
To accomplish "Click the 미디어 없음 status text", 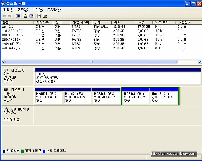I will click(x=12, y=120).
